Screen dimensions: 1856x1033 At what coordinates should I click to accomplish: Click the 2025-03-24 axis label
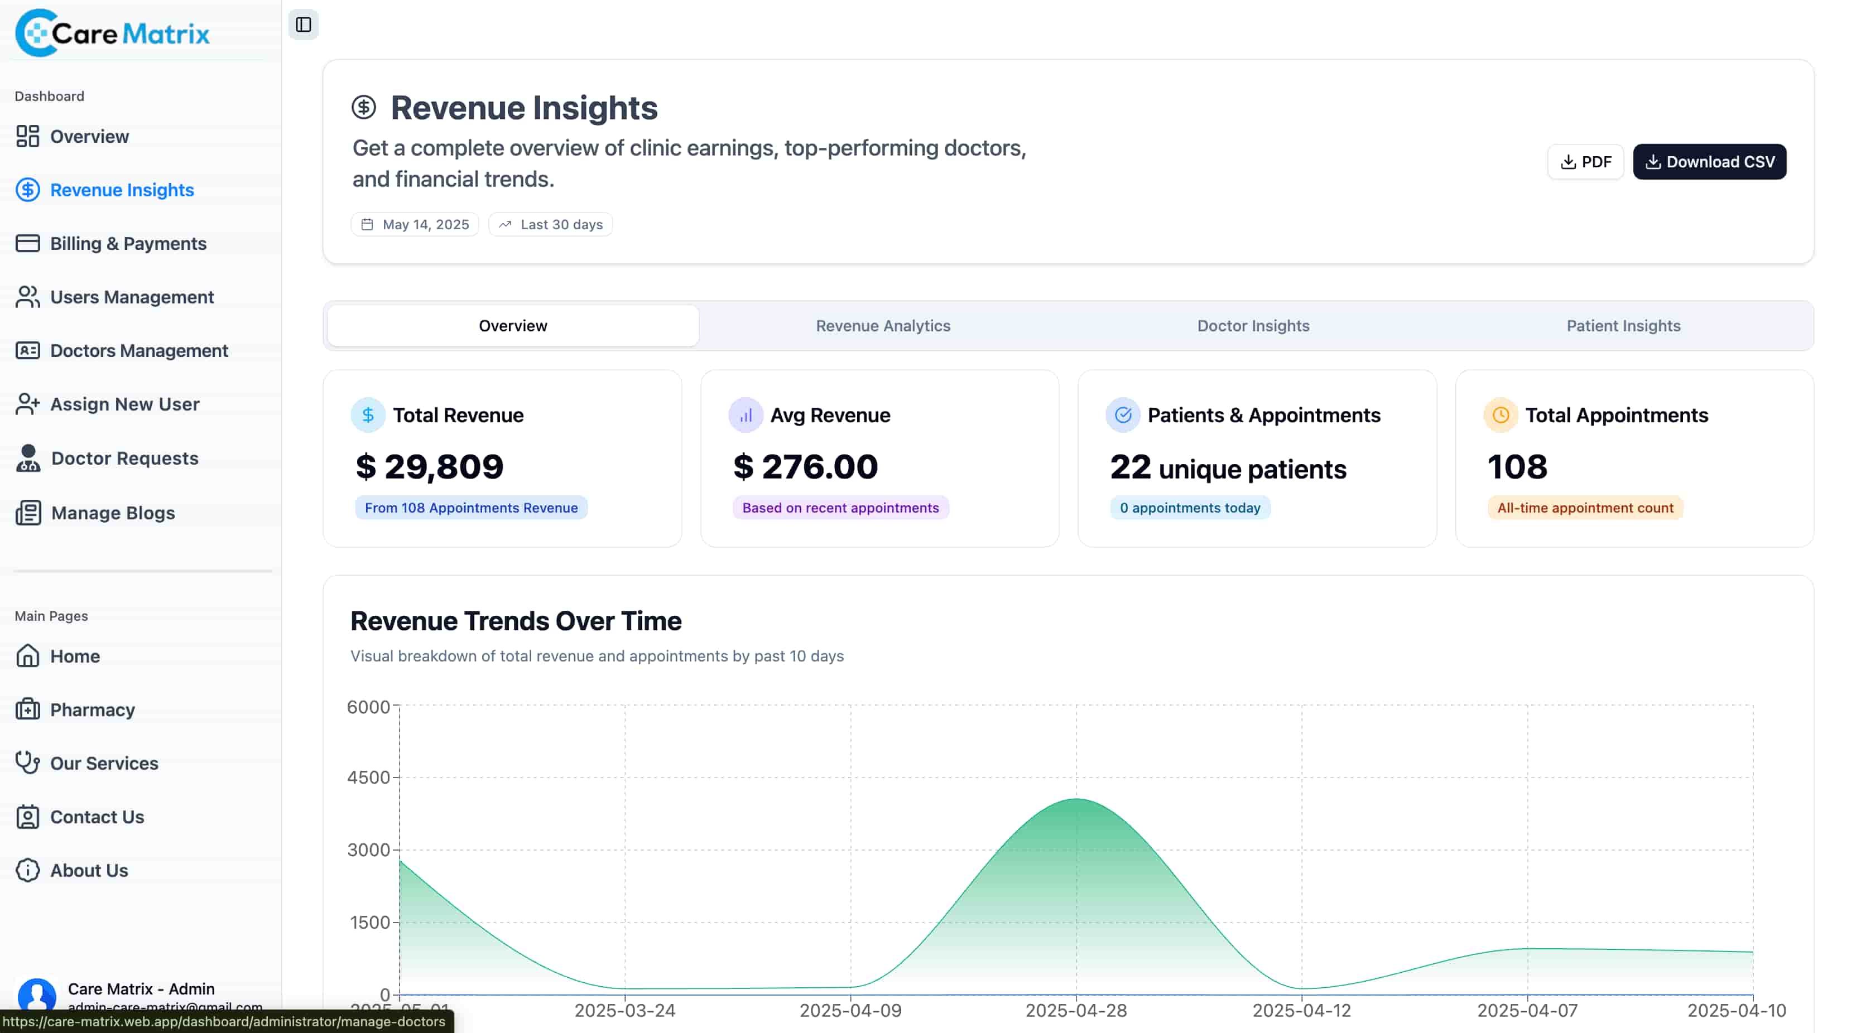[x=624, y=1010]
